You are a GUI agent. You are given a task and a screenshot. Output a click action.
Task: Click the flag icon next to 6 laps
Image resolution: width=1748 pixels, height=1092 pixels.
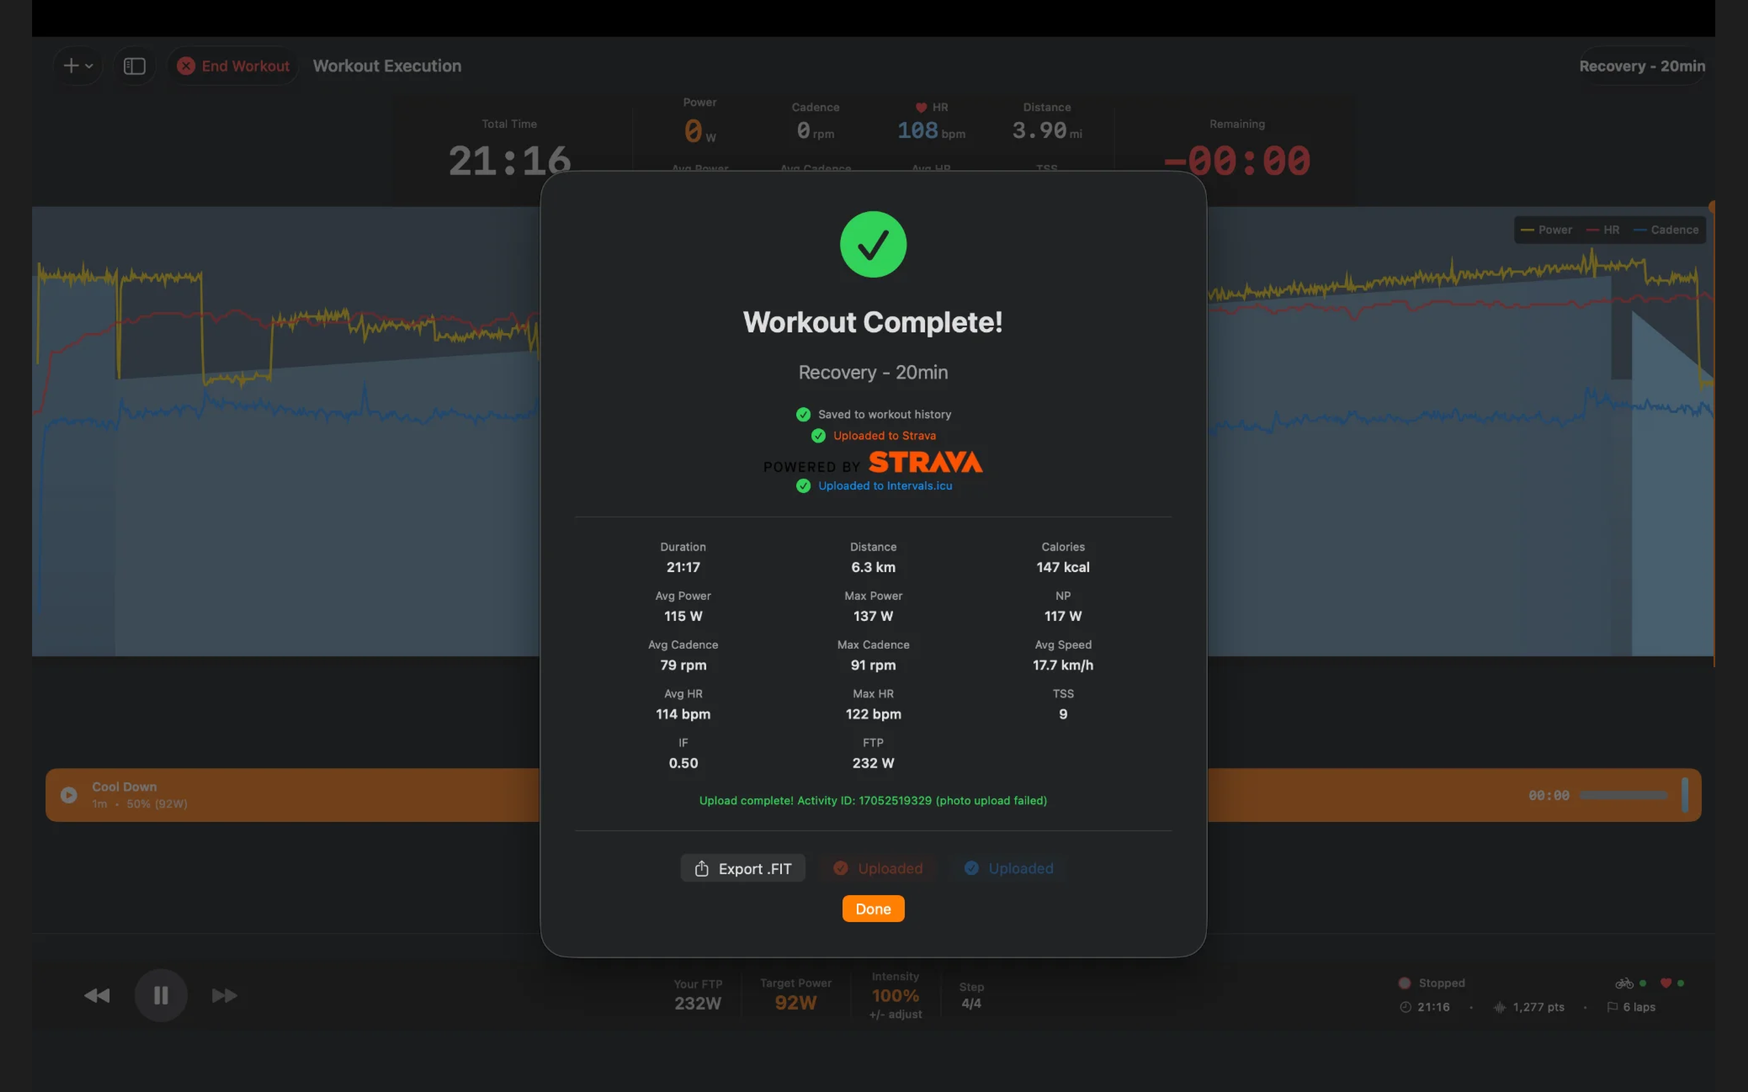pos(1611,1007)
